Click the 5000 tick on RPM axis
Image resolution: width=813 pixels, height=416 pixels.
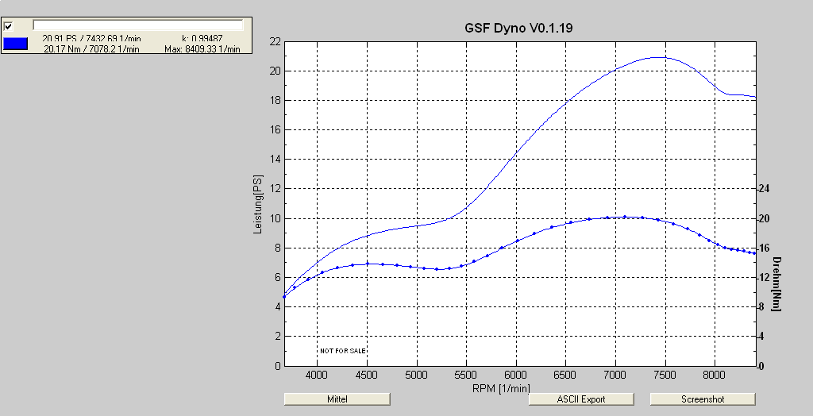point(417,375)
